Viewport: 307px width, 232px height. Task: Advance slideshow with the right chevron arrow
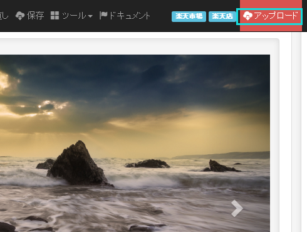point(237,208)
